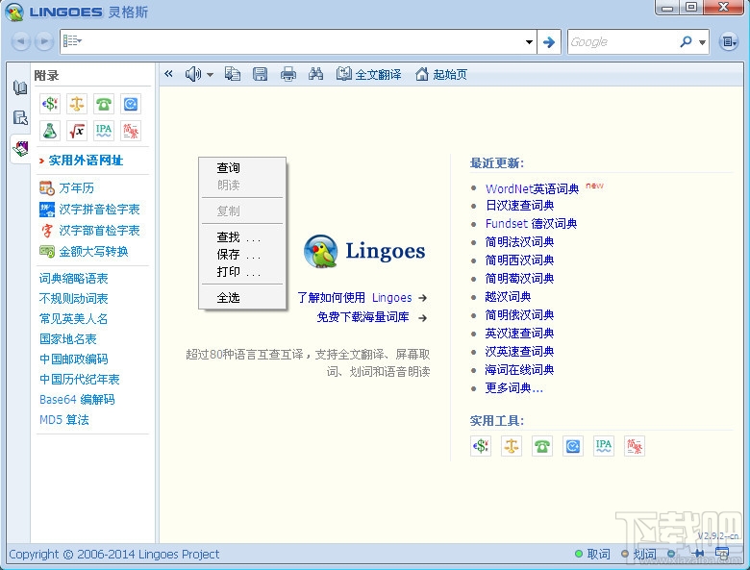Click the pin icon in the status bar
The height and width of the screenshot is (570, 750).
pyautogui.click(x=698, y=554)
